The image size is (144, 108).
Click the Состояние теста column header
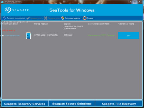pyautogui.click(x=126, y=24)
